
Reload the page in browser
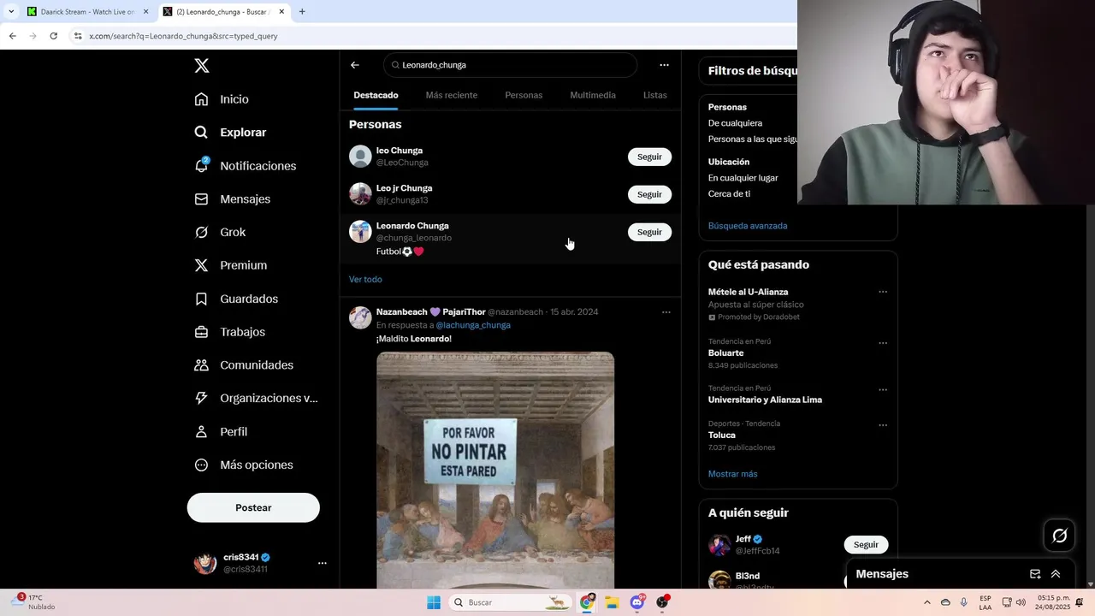[53, 36]
